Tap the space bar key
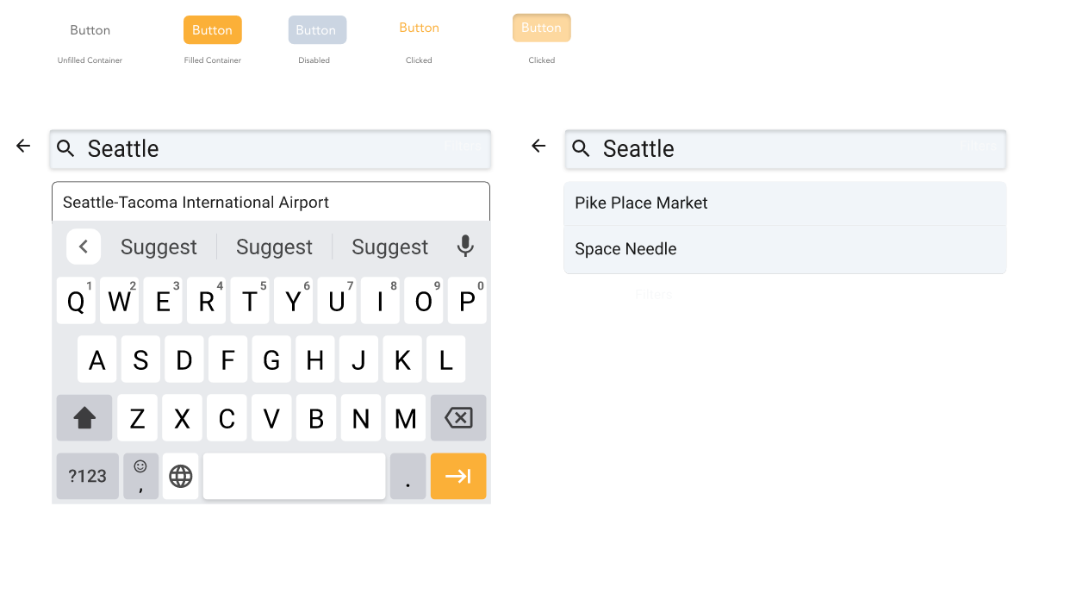Image resolution: width=1089 pixels, height=600 pixels. (x=295, y=476)
